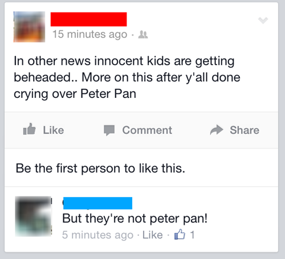Click the post text about Peter Pan
Viewport: 285px width, 259px height.
[127, 77]
